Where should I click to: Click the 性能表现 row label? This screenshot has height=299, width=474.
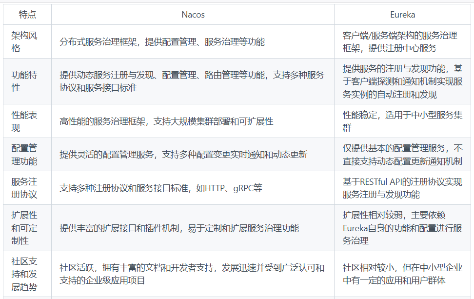[27, 121]
